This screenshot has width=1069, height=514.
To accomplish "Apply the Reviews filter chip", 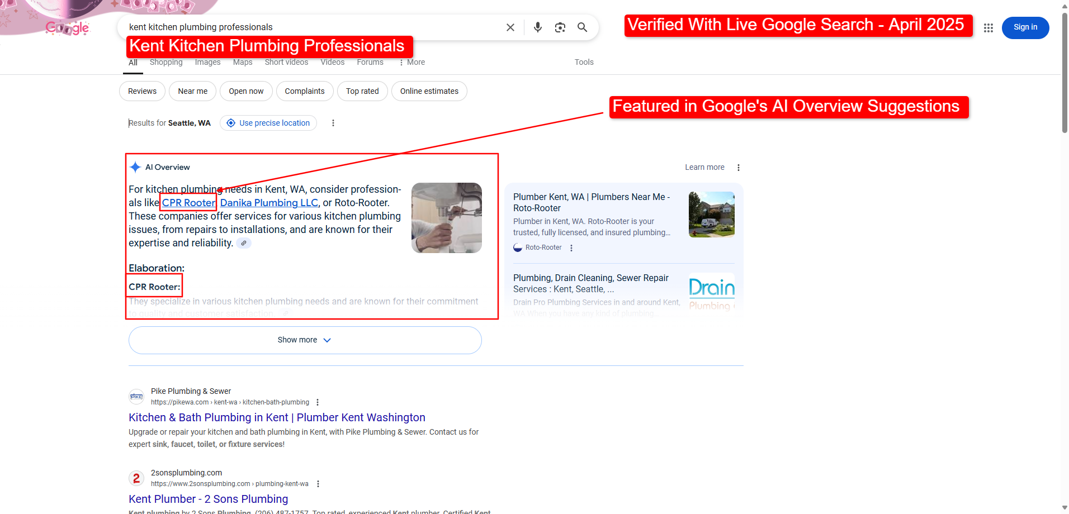I will point(142,91).
